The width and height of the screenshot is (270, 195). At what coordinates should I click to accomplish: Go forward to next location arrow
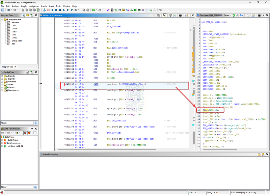[x=15, y=10]
